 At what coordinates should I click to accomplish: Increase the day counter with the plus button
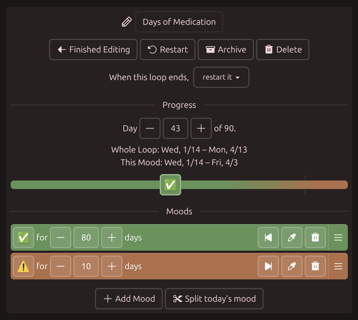pos(201,128)
